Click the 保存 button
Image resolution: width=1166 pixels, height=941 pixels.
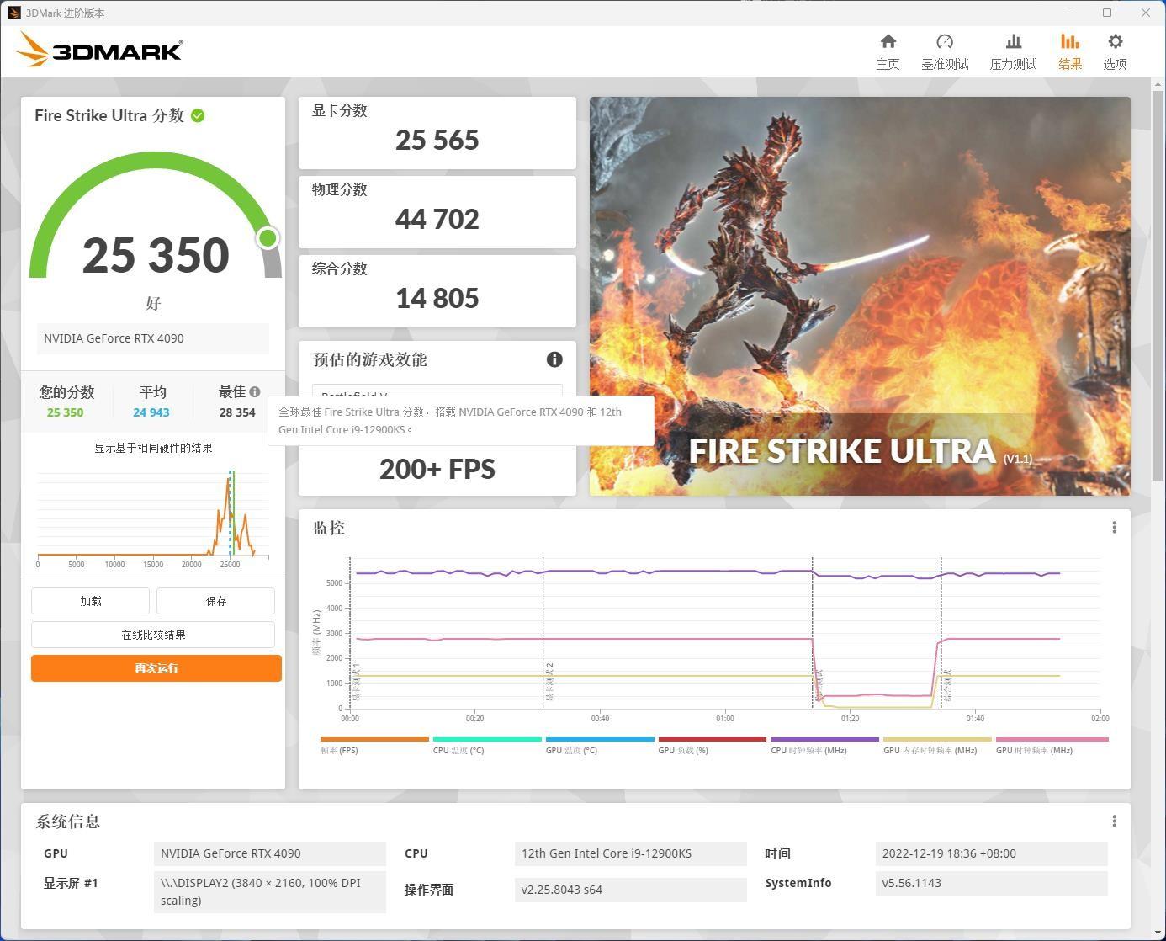point(215,601)
